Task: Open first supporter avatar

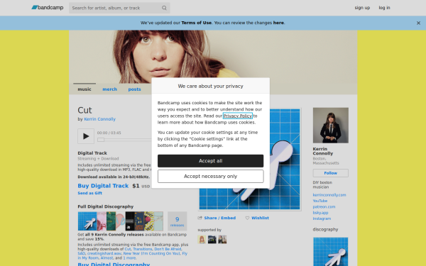Action: [x=202, y=240]
